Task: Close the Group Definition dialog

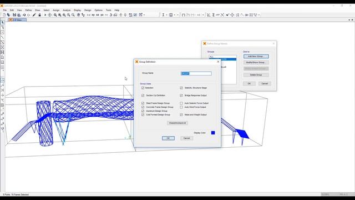Action: pyautogui.click(x=218, y=62)
